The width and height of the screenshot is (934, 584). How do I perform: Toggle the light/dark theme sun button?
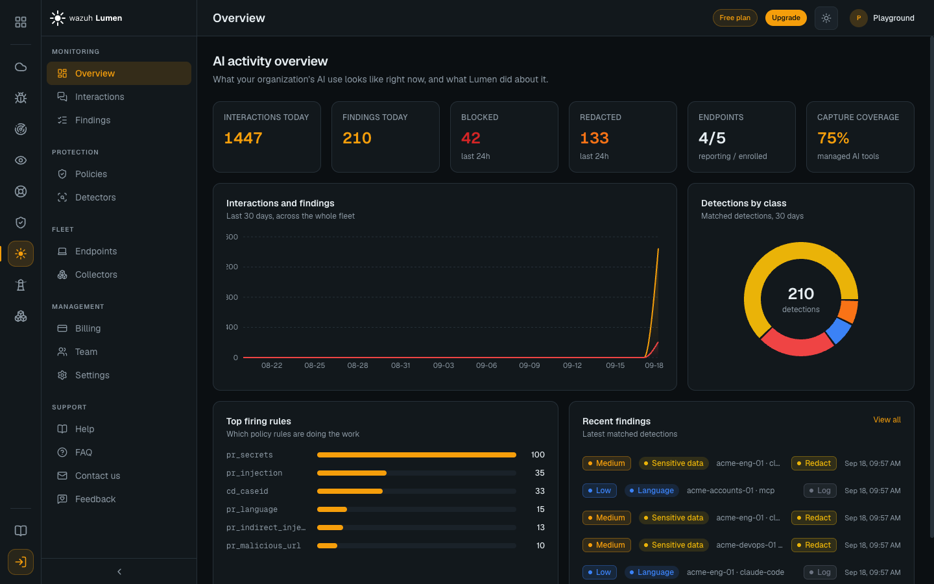pyautogui.click(x=826, y=18)
